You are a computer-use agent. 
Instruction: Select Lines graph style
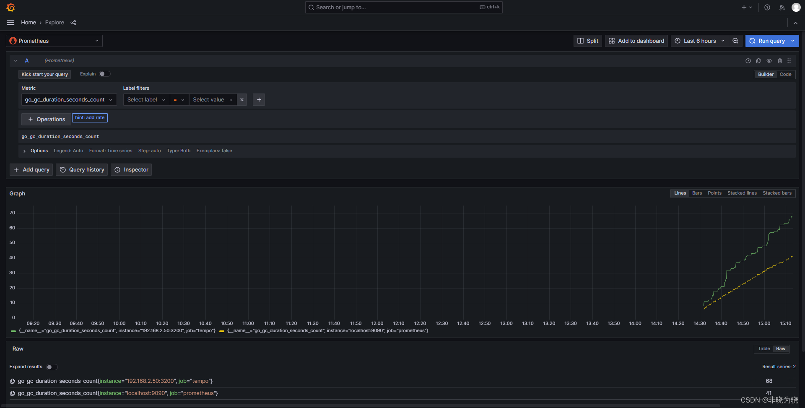tap(680, 193)
